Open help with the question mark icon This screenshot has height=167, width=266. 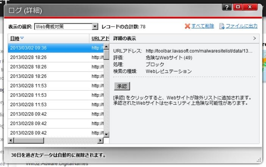pyautogui.click(x=227, y=7)
